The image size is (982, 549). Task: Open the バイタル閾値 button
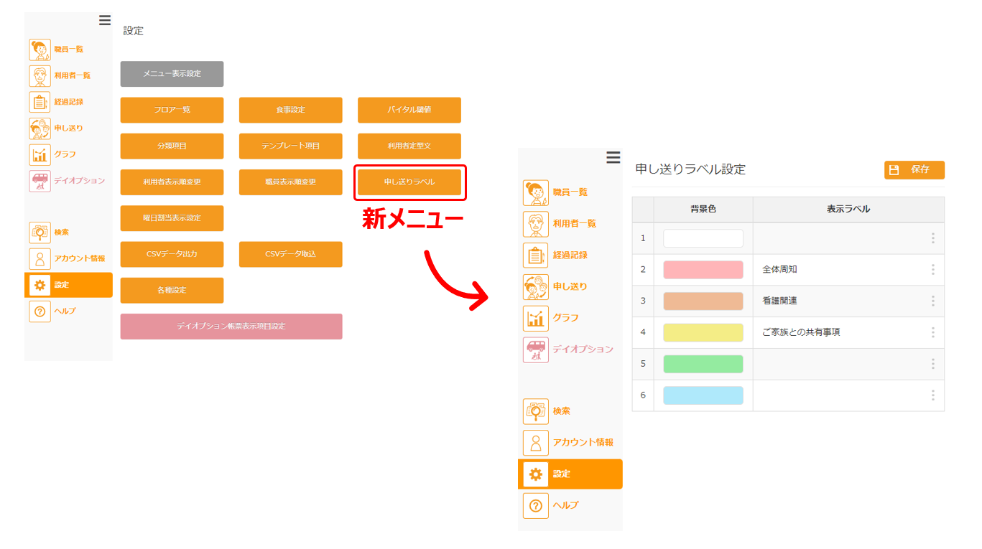point(409,110)
